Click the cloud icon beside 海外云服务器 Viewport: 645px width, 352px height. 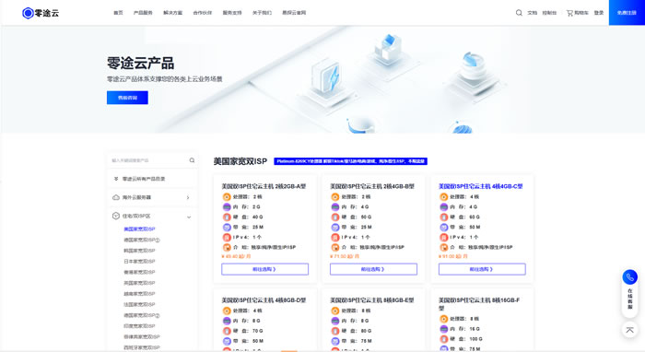coord(116,197)
